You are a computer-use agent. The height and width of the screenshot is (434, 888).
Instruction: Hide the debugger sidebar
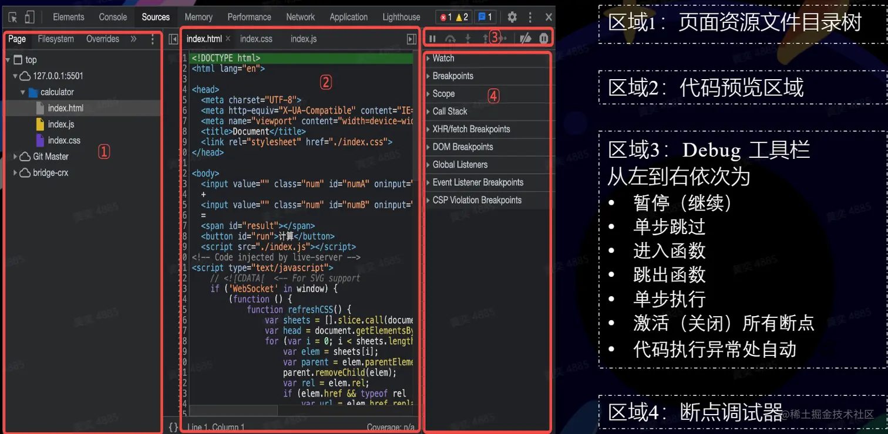[412, 39]
